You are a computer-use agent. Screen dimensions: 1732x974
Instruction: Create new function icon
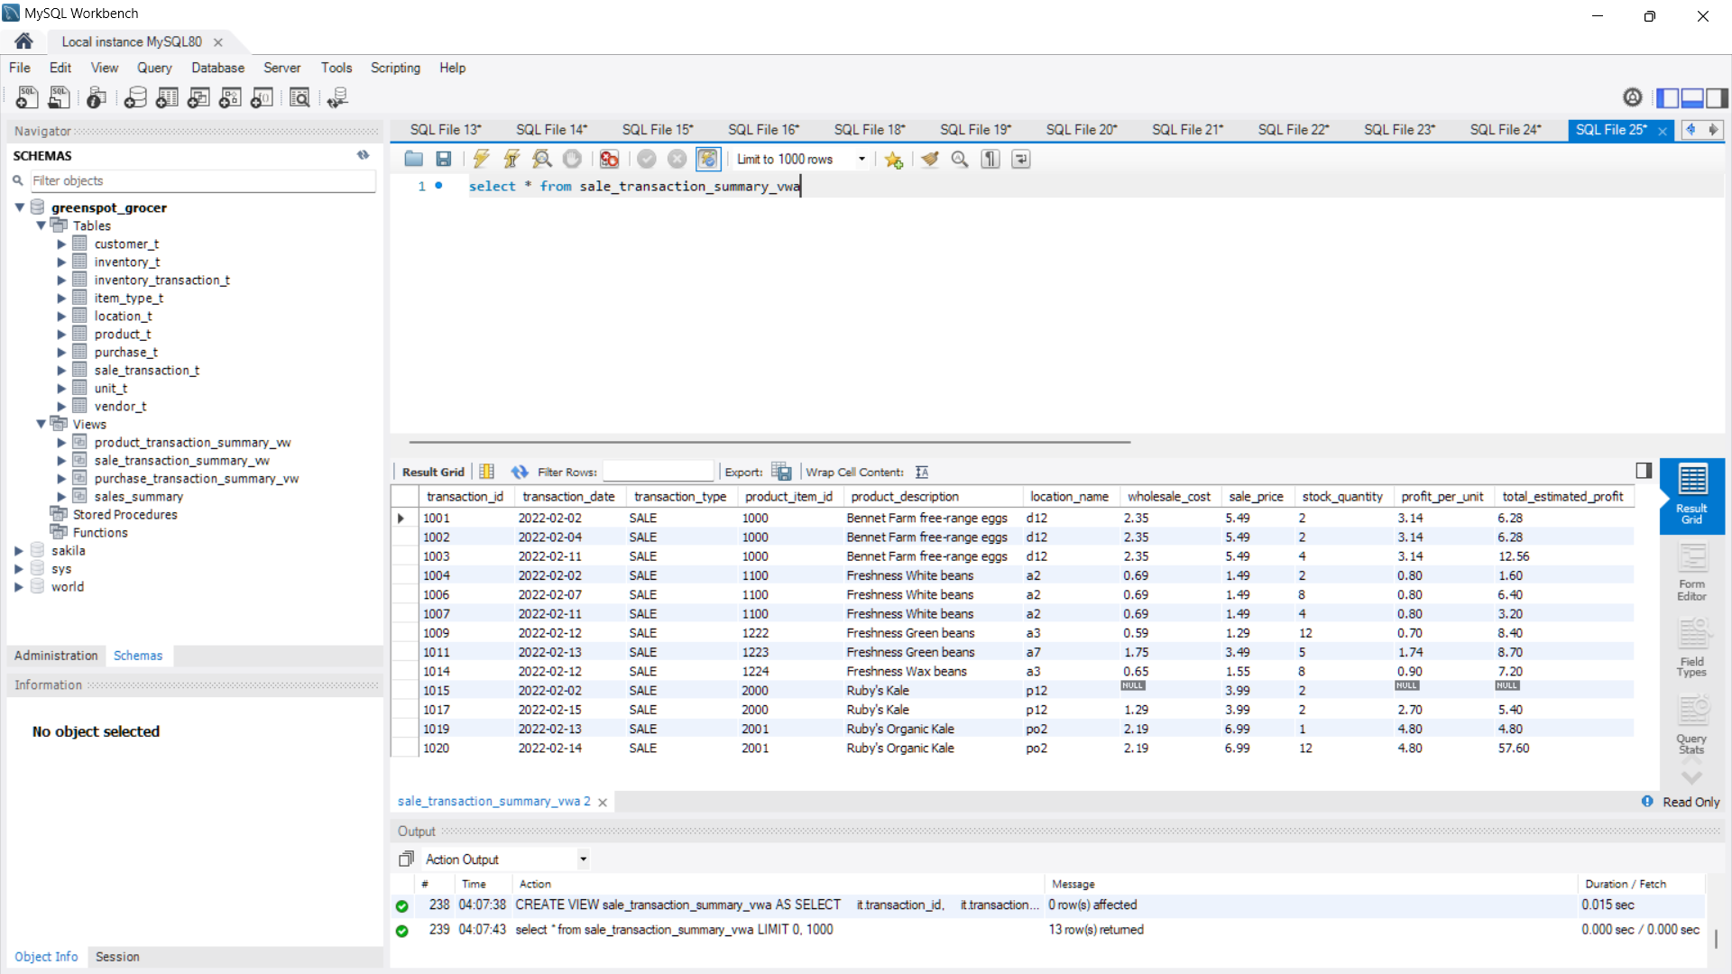(262, 97)
